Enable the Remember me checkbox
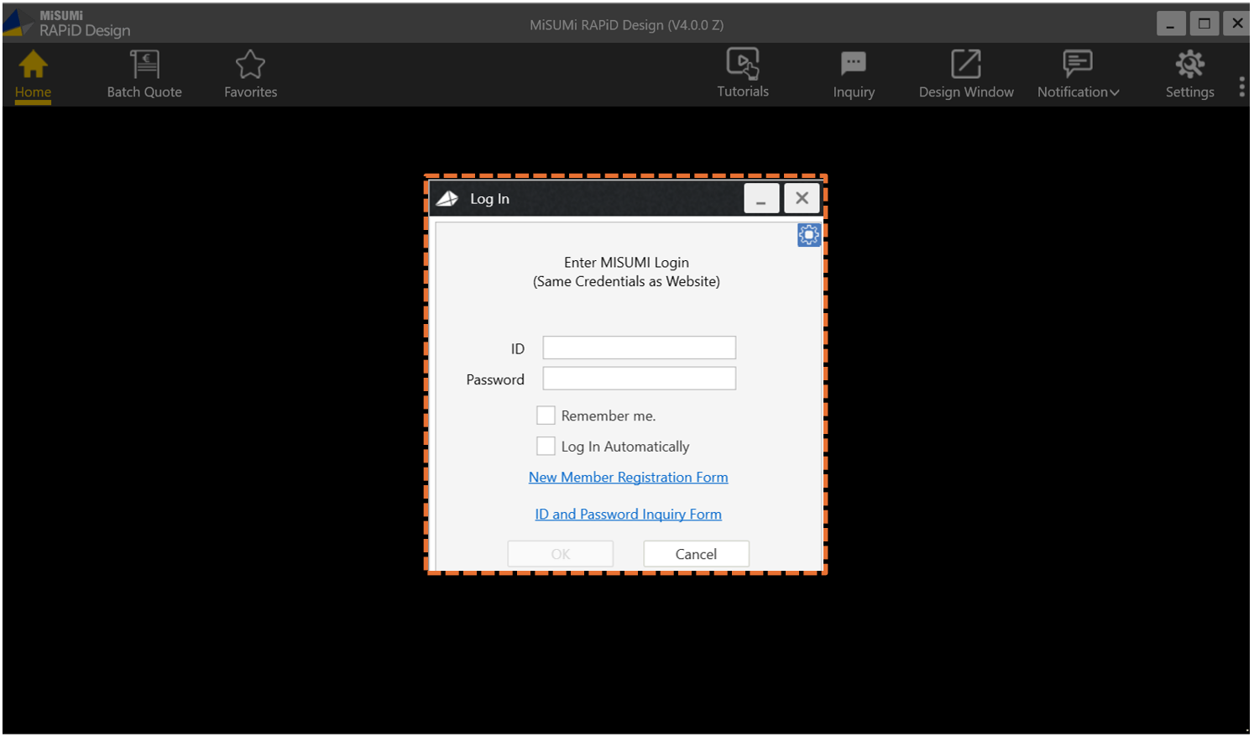Screen dimensions: 1254x737 pos(546,416)
